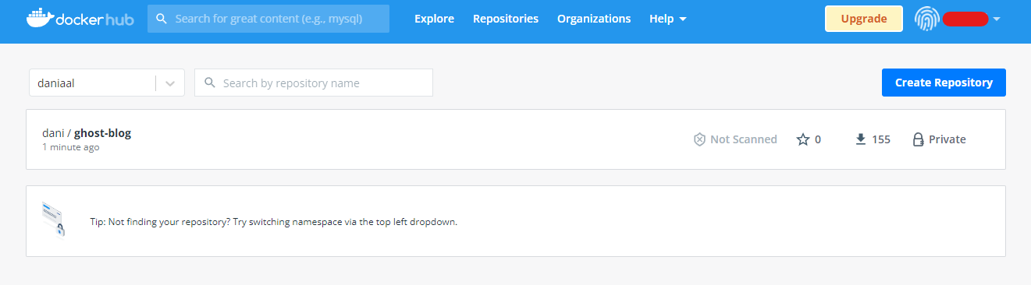Focus the Docker Hub content search field
Screen dimensions: 1031x285
click(x=268, y=19)
